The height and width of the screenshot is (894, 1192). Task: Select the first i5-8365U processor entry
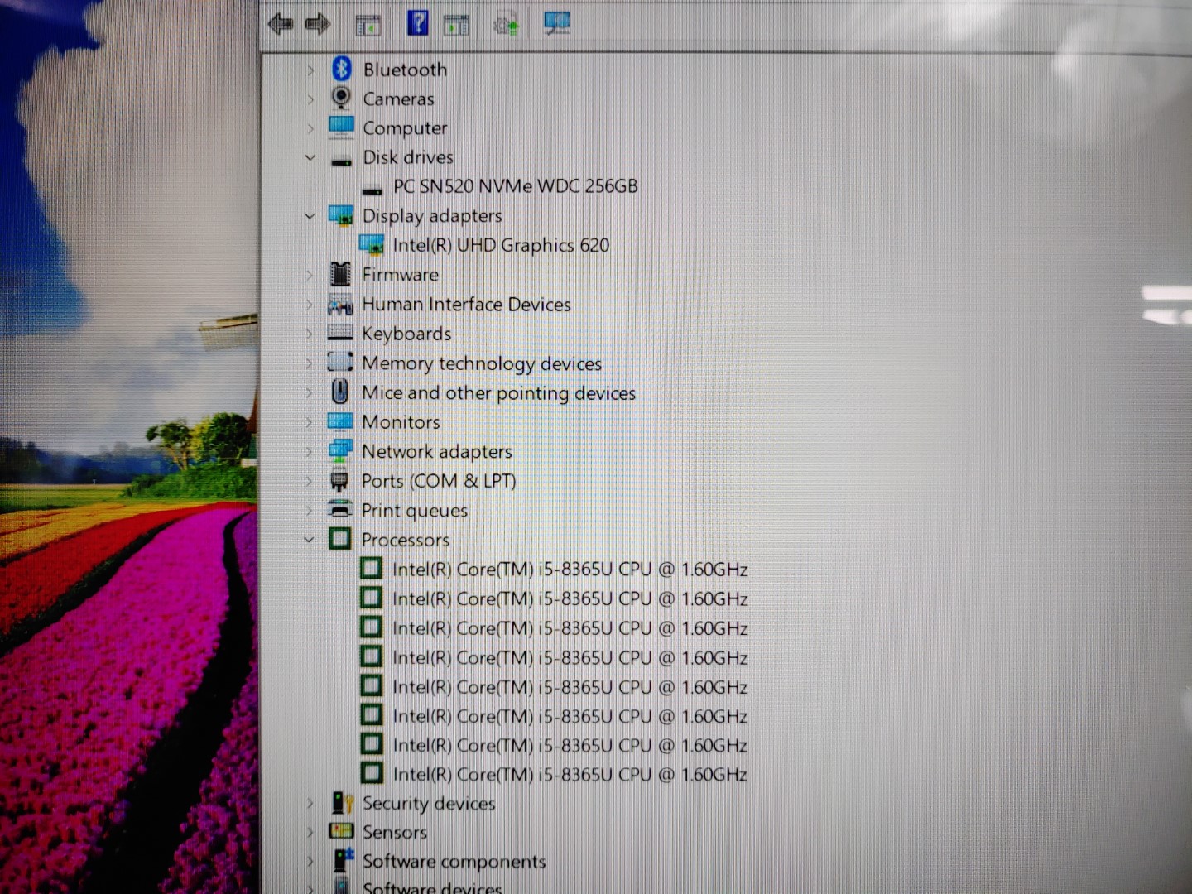tap(570, 570)
